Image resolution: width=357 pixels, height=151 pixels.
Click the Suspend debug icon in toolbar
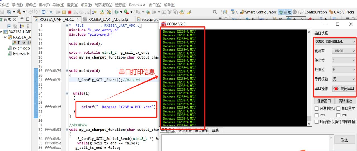[64, 12]
